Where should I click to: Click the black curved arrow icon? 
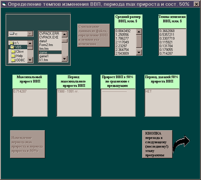181,144
